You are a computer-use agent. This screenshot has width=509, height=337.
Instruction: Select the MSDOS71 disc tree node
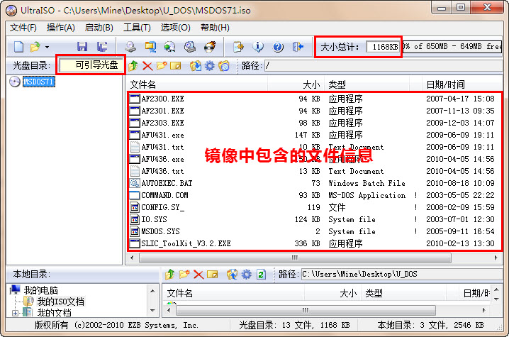point(38,82)
